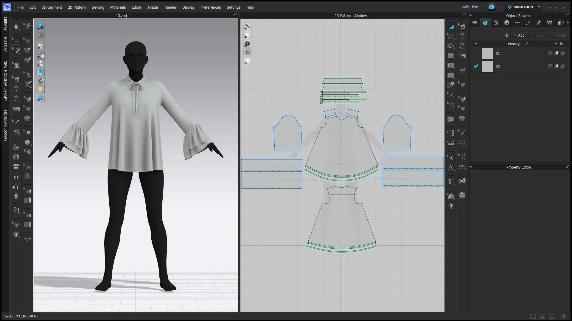The image size is (572, 321).
Task: Click the Add fabric button
Action: [519, 35]
